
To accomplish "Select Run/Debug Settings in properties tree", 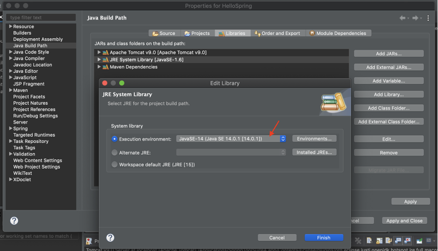I will tap(35, 116).
